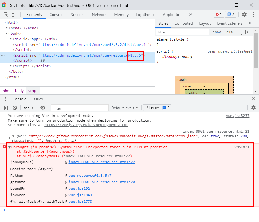
Task: Switch to the Elements tab
Action: [34, 15]
